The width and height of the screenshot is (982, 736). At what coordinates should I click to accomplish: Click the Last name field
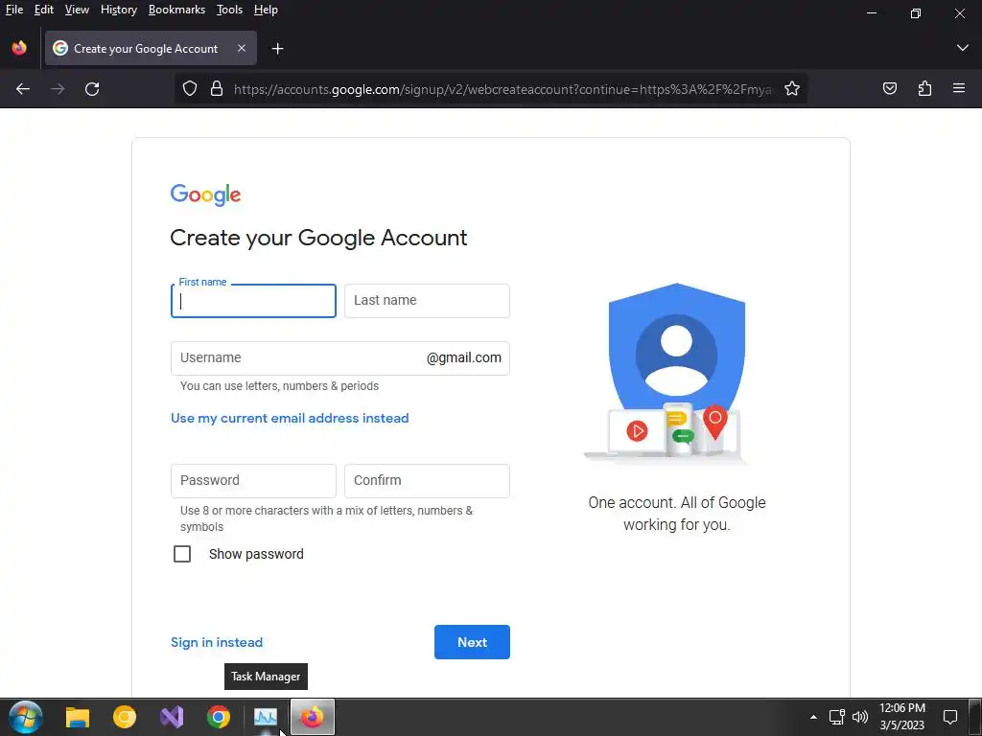pos(427,301)
